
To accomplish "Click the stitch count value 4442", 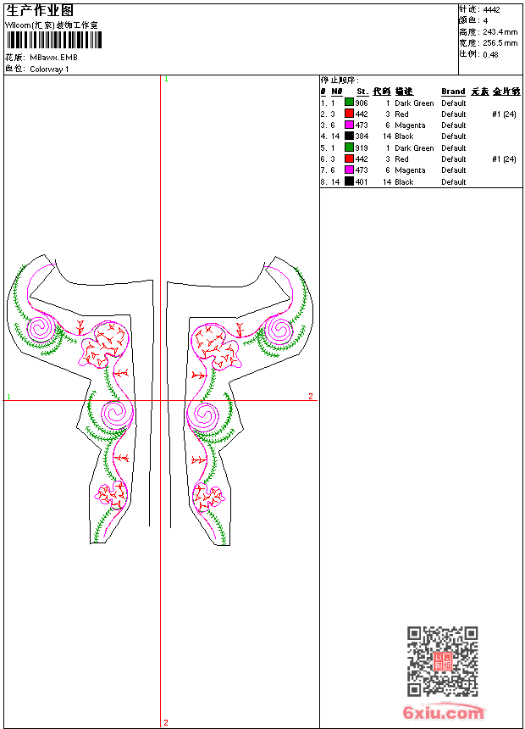I will click(x=491, y=10).
